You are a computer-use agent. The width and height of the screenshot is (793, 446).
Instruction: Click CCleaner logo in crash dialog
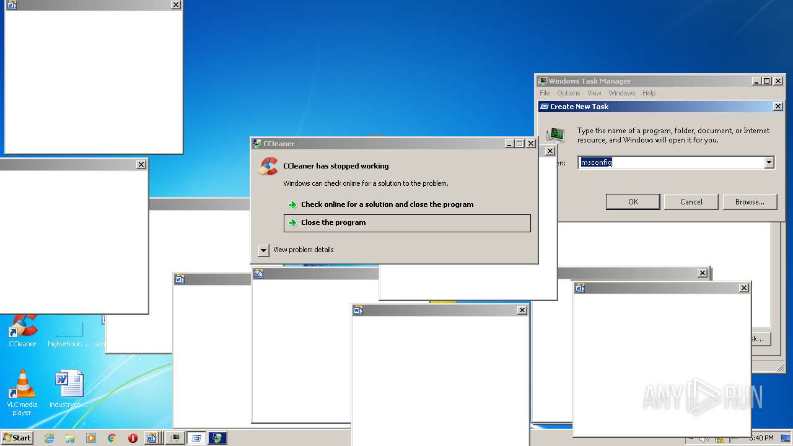268,166
